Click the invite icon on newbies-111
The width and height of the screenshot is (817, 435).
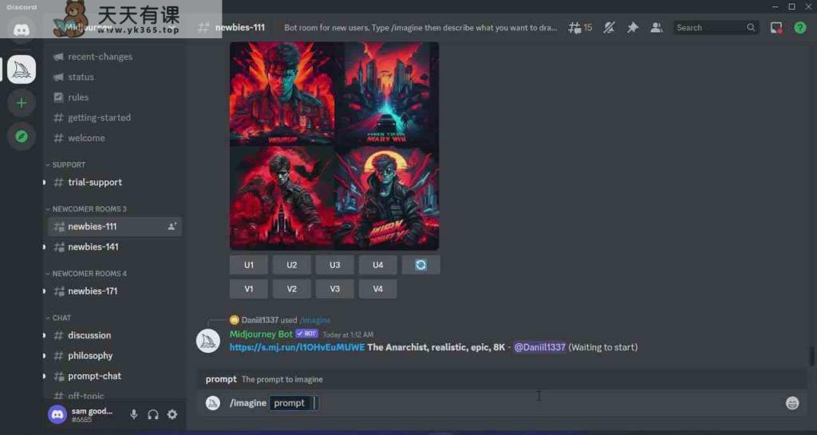point(172,227)
